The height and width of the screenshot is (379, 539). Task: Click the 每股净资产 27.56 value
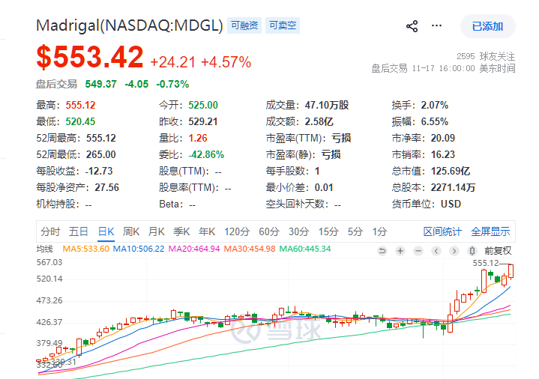pos(107,187)
